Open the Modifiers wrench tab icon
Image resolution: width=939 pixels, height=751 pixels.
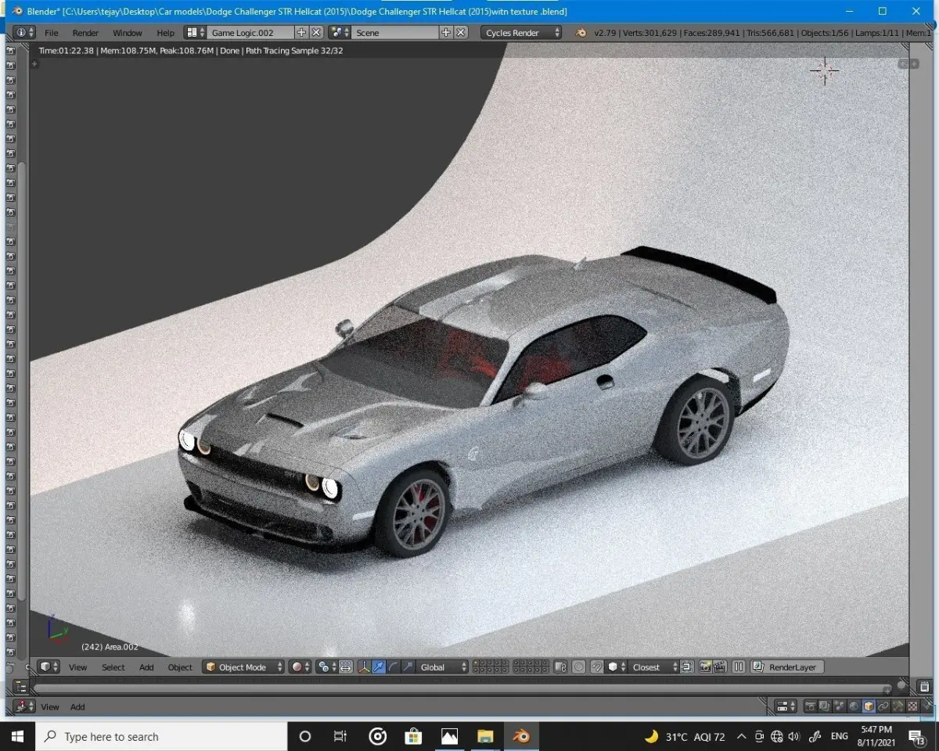click(x=898, y=706)
